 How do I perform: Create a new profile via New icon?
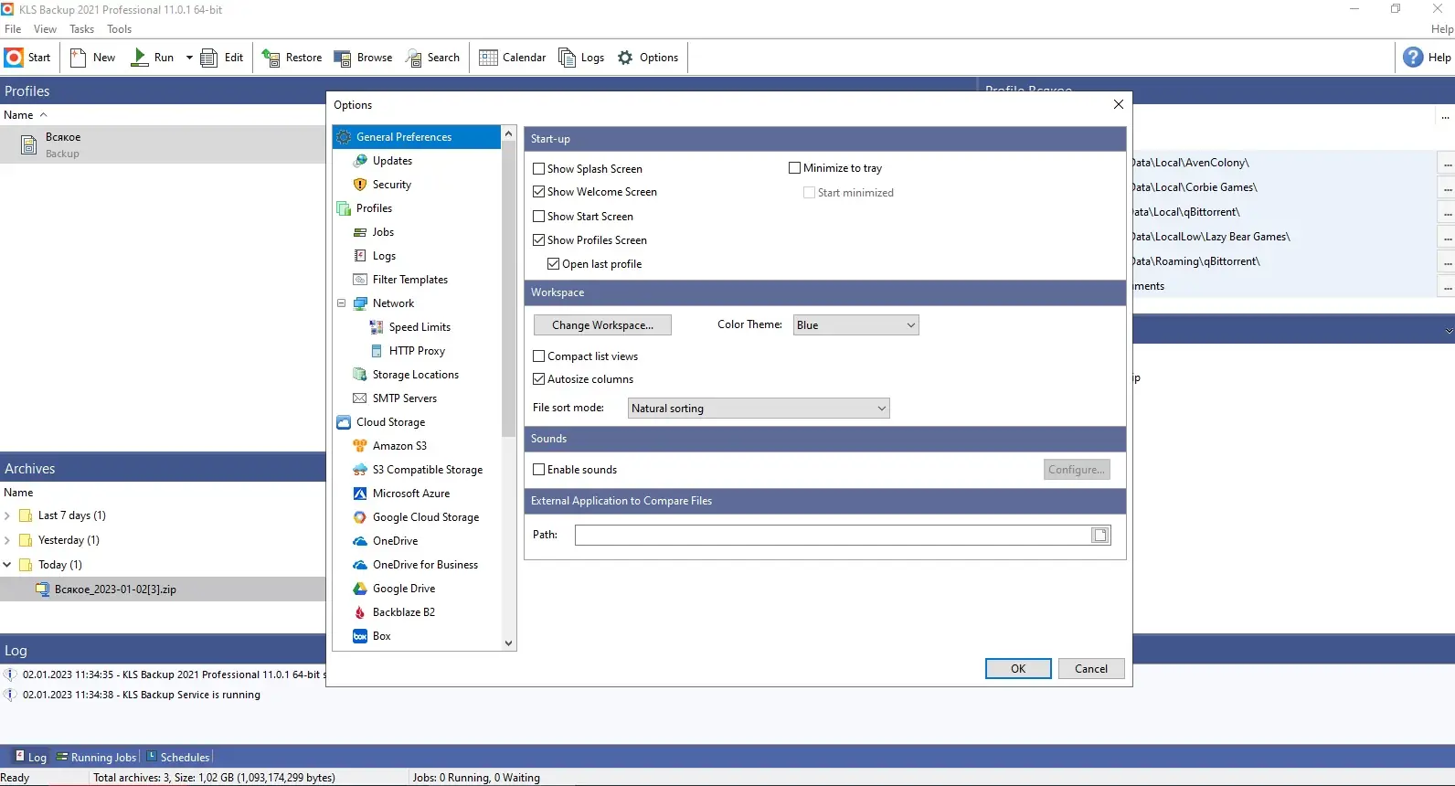coord(79,58)
